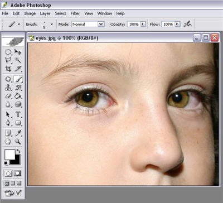Viewport: 223px width, 203px height.
Task: Select the Sponge tool
Action: pyautogui.click(x=18, y=104)
